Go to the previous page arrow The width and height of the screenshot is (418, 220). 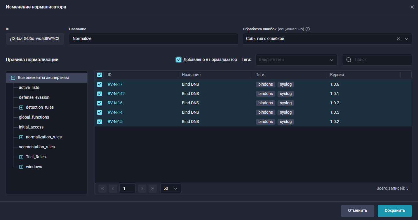click(x=113, y=189)
